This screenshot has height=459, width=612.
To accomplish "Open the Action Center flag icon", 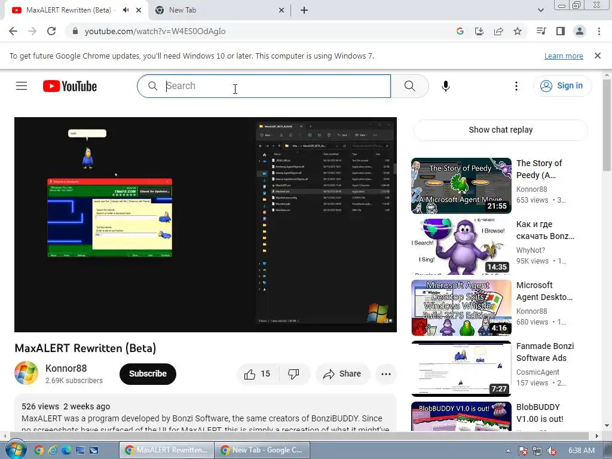I will coord(523,451).
